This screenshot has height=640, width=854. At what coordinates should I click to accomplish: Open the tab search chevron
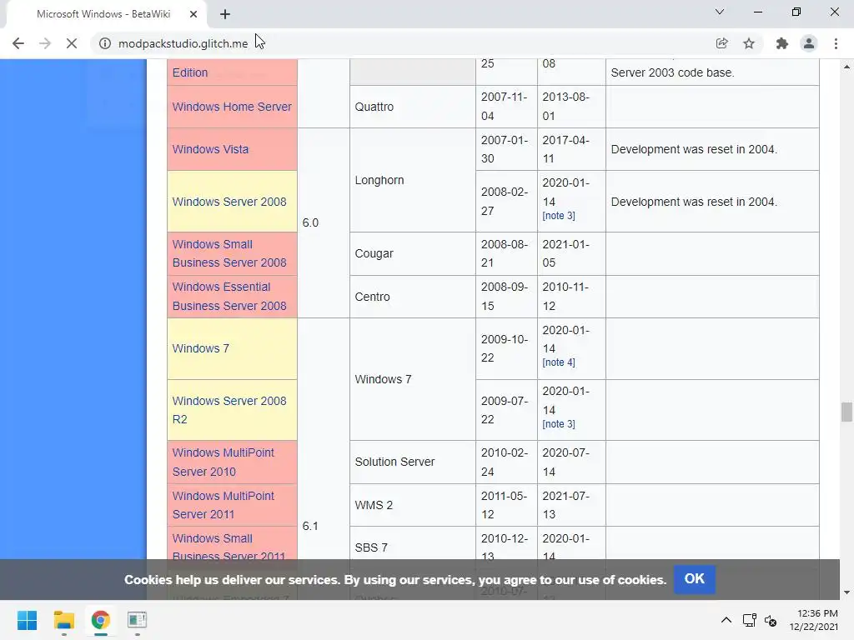point(720,12)
